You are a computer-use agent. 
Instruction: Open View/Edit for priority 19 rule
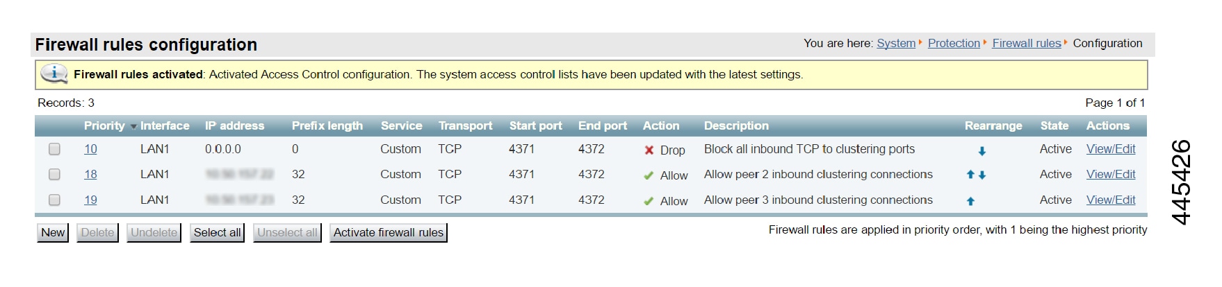point(1111,200)
